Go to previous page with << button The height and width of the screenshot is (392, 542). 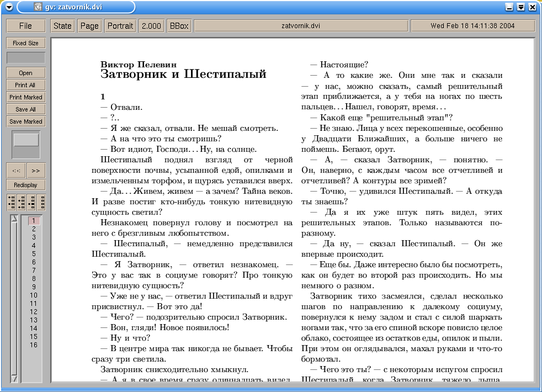[15, 171]
